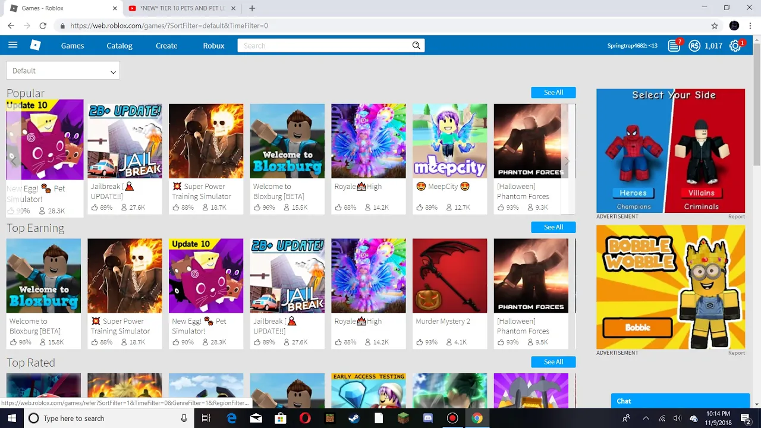
Task: Click the Springtrap4682 username
Action: coord(632,46)
